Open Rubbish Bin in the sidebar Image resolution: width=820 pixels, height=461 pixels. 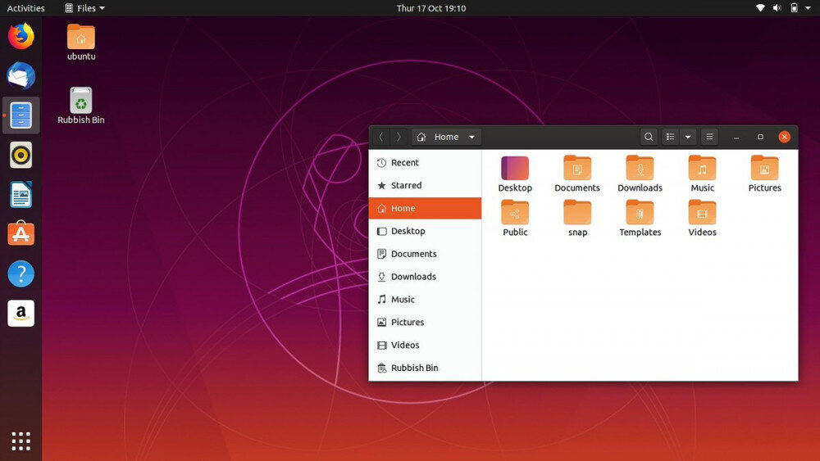pyautogui.click(x=425, y=368)
